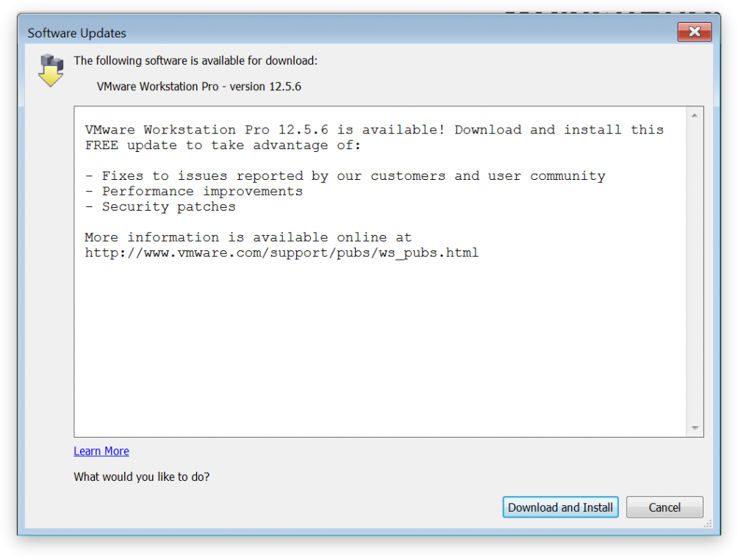The image size is (738, 558).
Task: Click the 'Fixes to issues' bullet line
Action: click(x=345, y=175)
